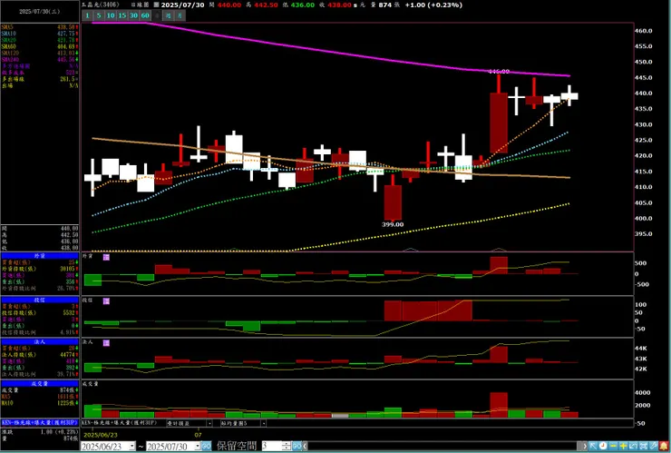Open the end date 2025/07/30 dropdown

pyautogui.click(x=198, y=446)
